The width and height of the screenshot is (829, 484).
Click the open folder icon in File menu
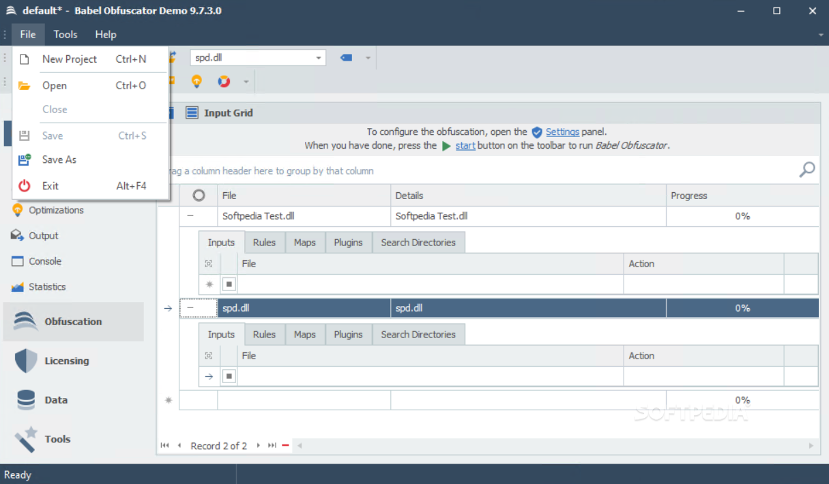25,85
